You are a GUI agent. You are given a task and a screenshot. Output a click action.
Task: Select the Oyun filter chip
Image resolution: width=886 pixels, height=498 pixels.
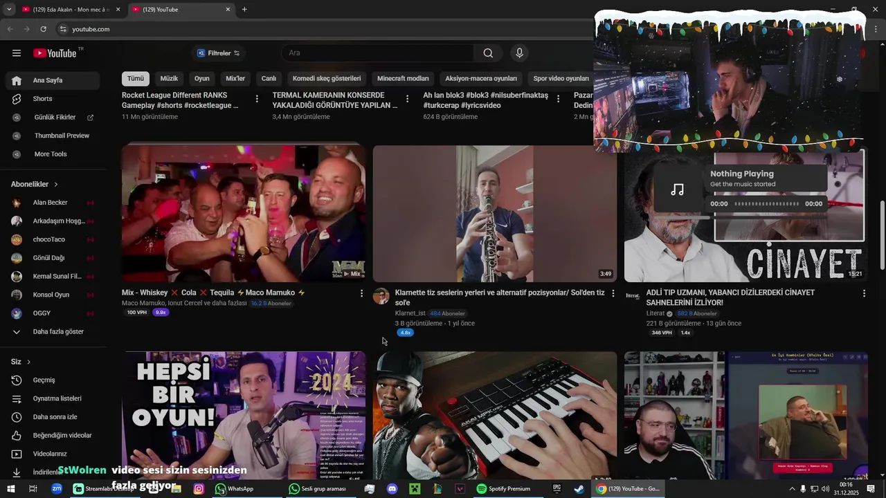coord(202,78)
